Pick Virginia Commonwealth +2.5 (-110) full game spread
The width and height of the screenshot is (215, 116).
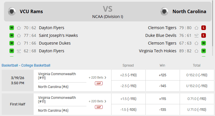pyautogui.click(x=128, y=75)
